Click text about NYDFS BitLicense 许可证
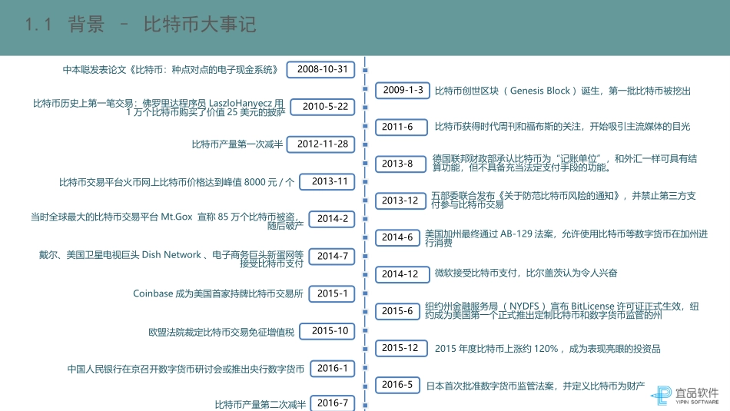 coord(562,310)
